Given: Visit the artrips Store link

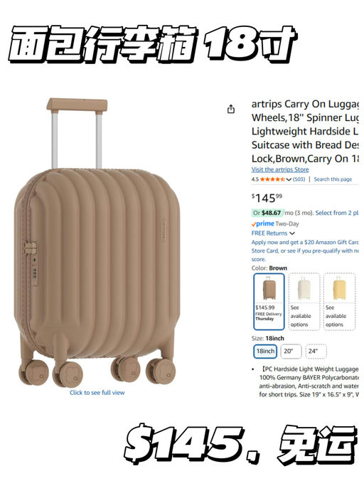Looking at the screenshot, I should [280, 169].
